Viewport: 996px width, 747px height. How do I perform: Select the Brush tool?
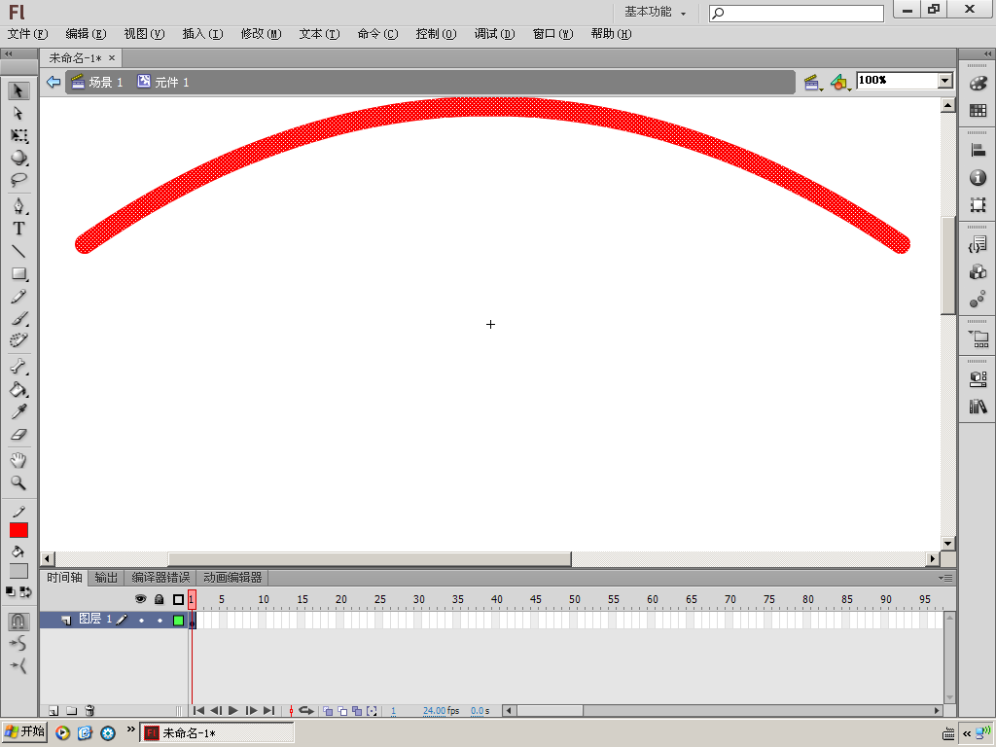(18, 318)
